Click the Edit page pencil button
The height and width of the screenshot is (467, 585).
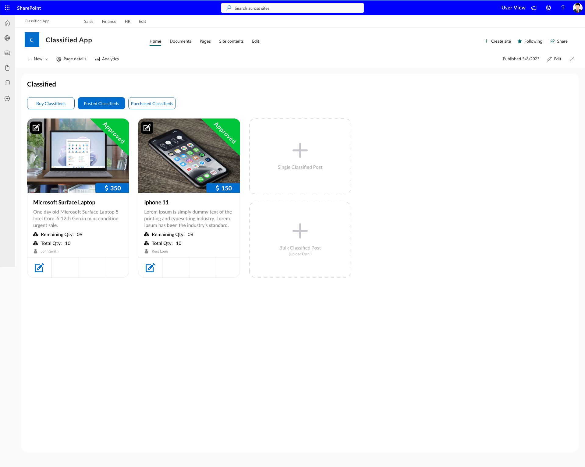click(554, 59)
